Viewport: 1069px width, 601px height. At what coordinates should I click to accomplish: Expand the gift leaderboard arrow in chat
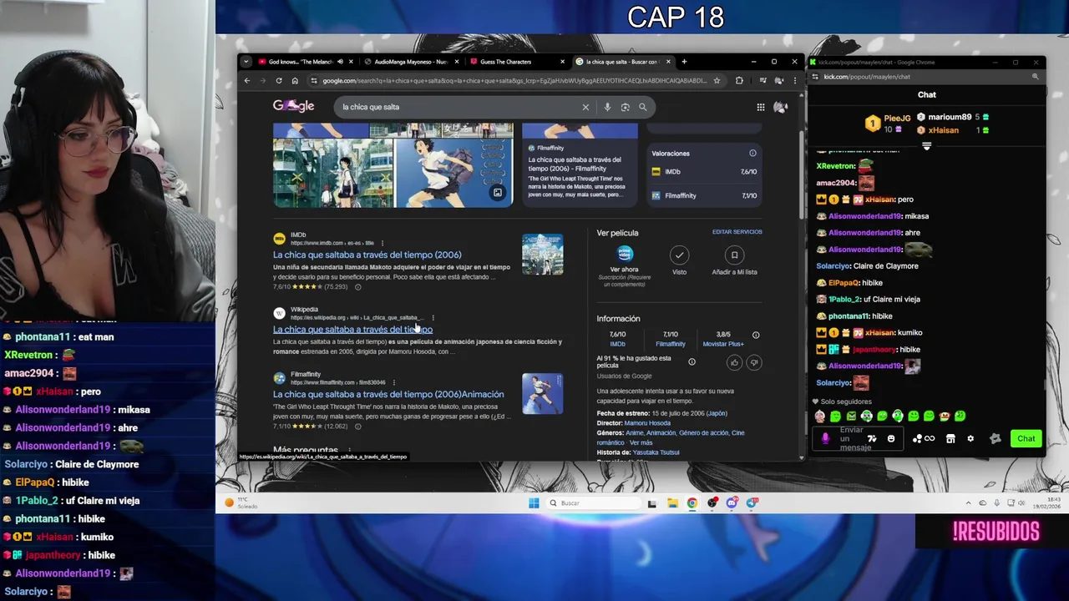tap(926, 146)
